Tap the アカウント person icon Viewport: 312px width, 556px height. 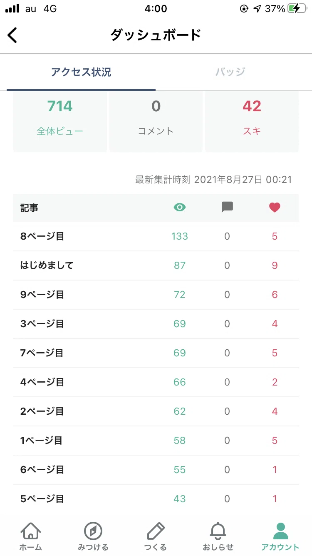point(280,531)
